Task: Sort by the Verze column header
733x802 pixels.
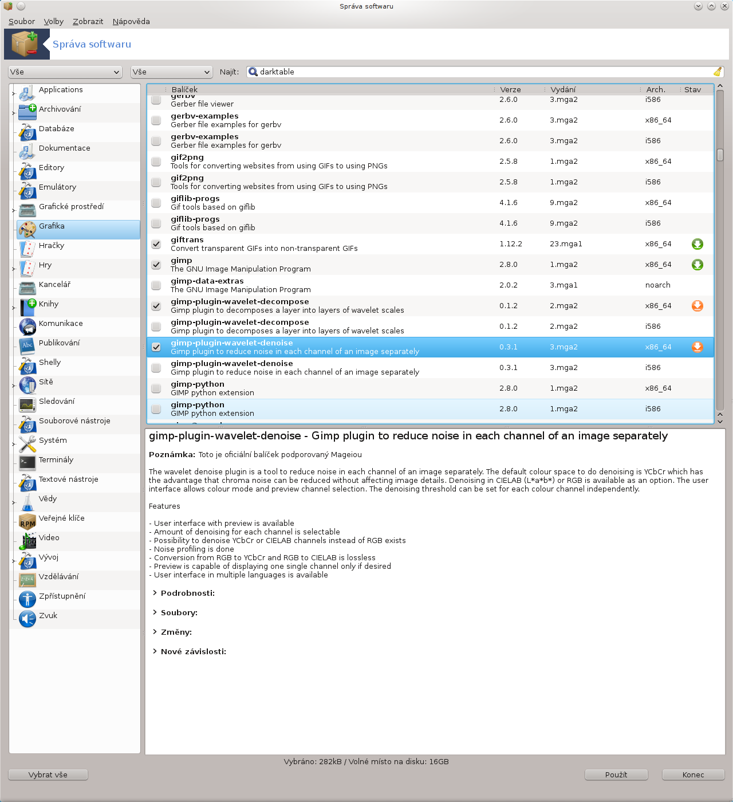Action: 519,89
